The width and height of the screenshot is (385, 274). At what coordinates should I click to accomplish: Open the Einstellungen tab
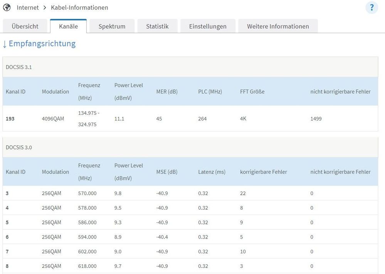[208, 26]
